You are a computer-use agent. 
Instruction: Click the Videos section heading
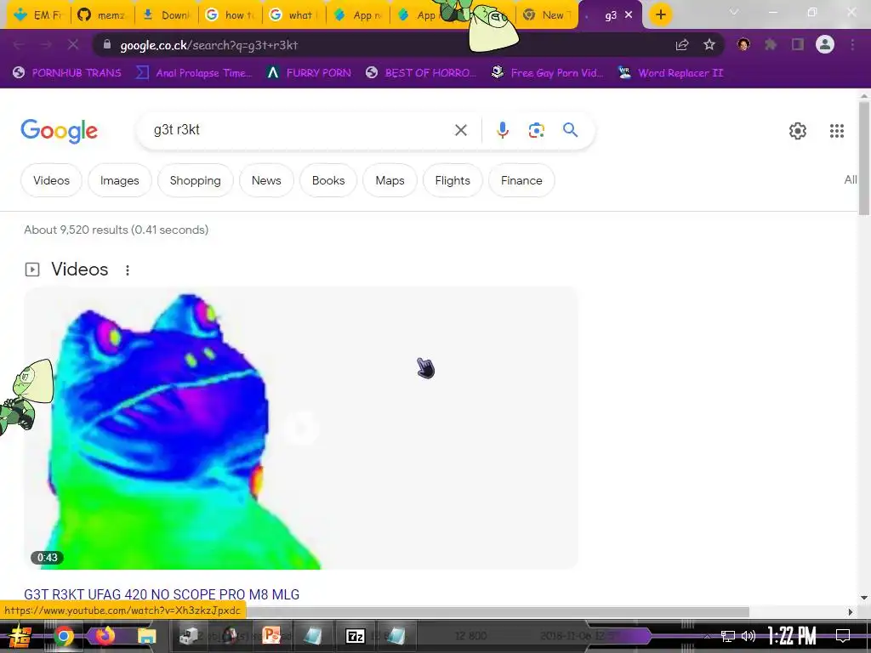click(x=79, y=270)
